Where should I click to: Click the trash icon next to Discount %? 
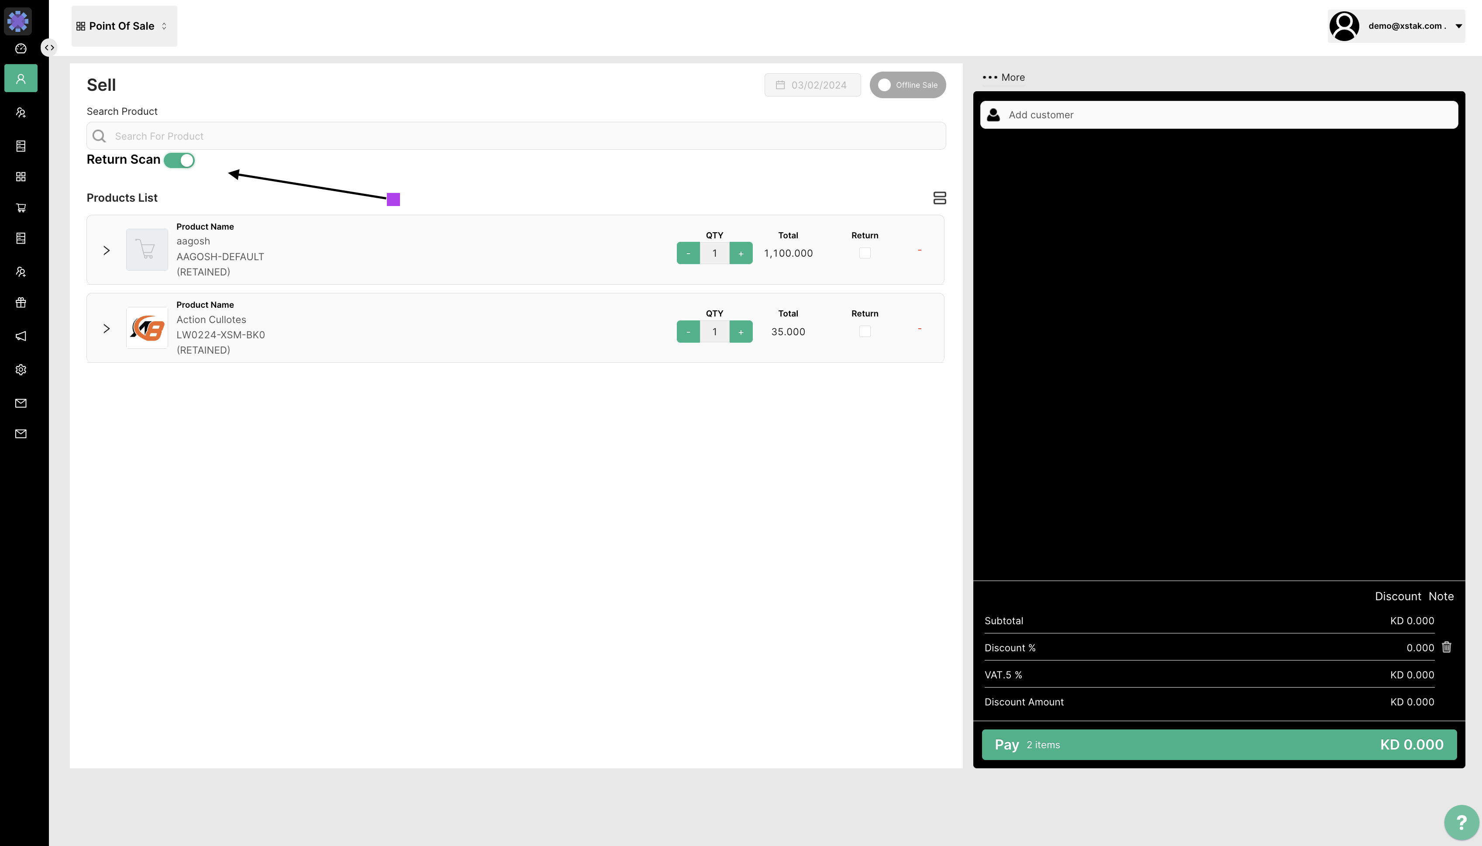[x=1447, y=647]
